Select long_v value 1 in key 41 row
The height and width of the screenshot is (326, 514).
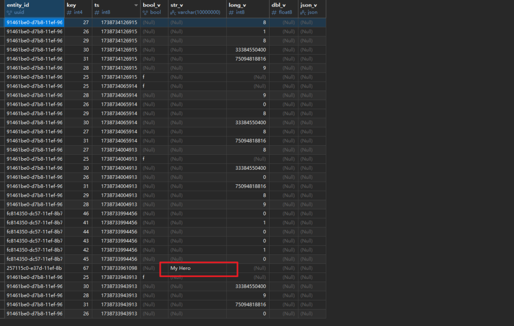pos(248,223)
